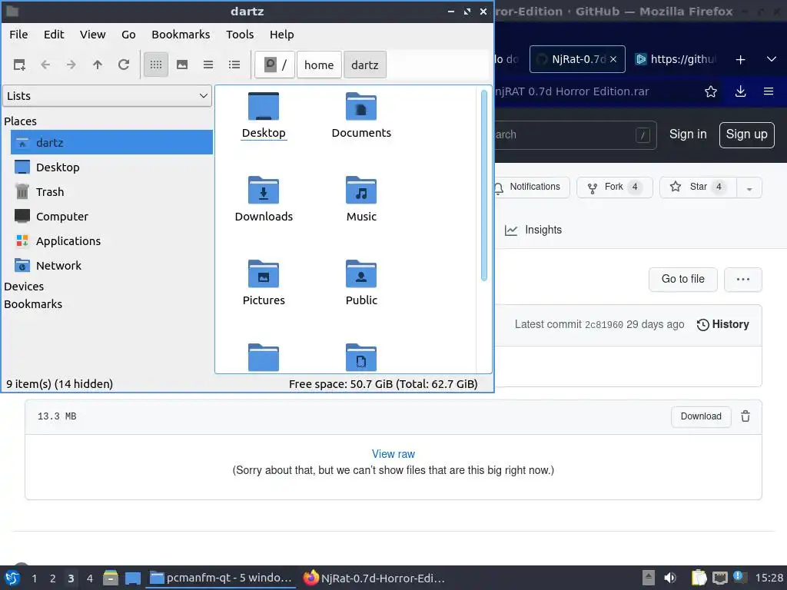This screenshot has width=787, height=590.
Task: Go up to the parent folder
Action: pyautogui.click(x=98, y=65)
